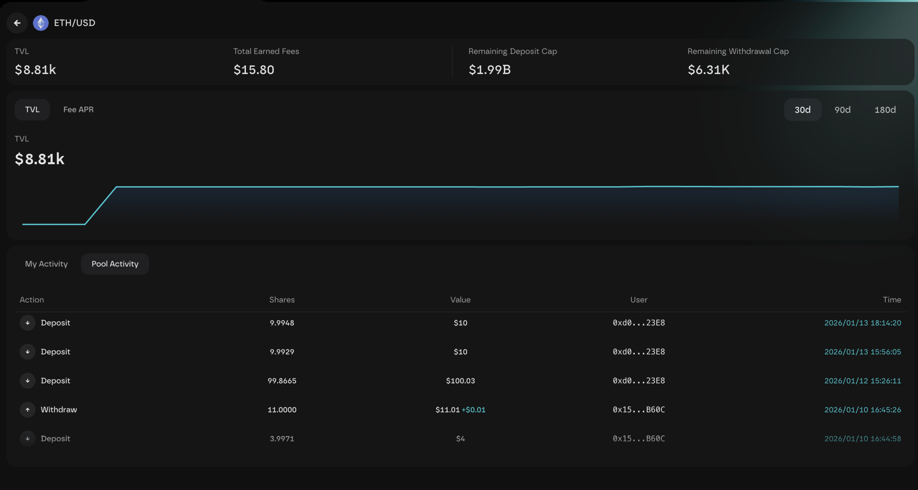
Task: Open the 2026/01/13 18:14:20 timestamp link
Action: pos(862,323)
